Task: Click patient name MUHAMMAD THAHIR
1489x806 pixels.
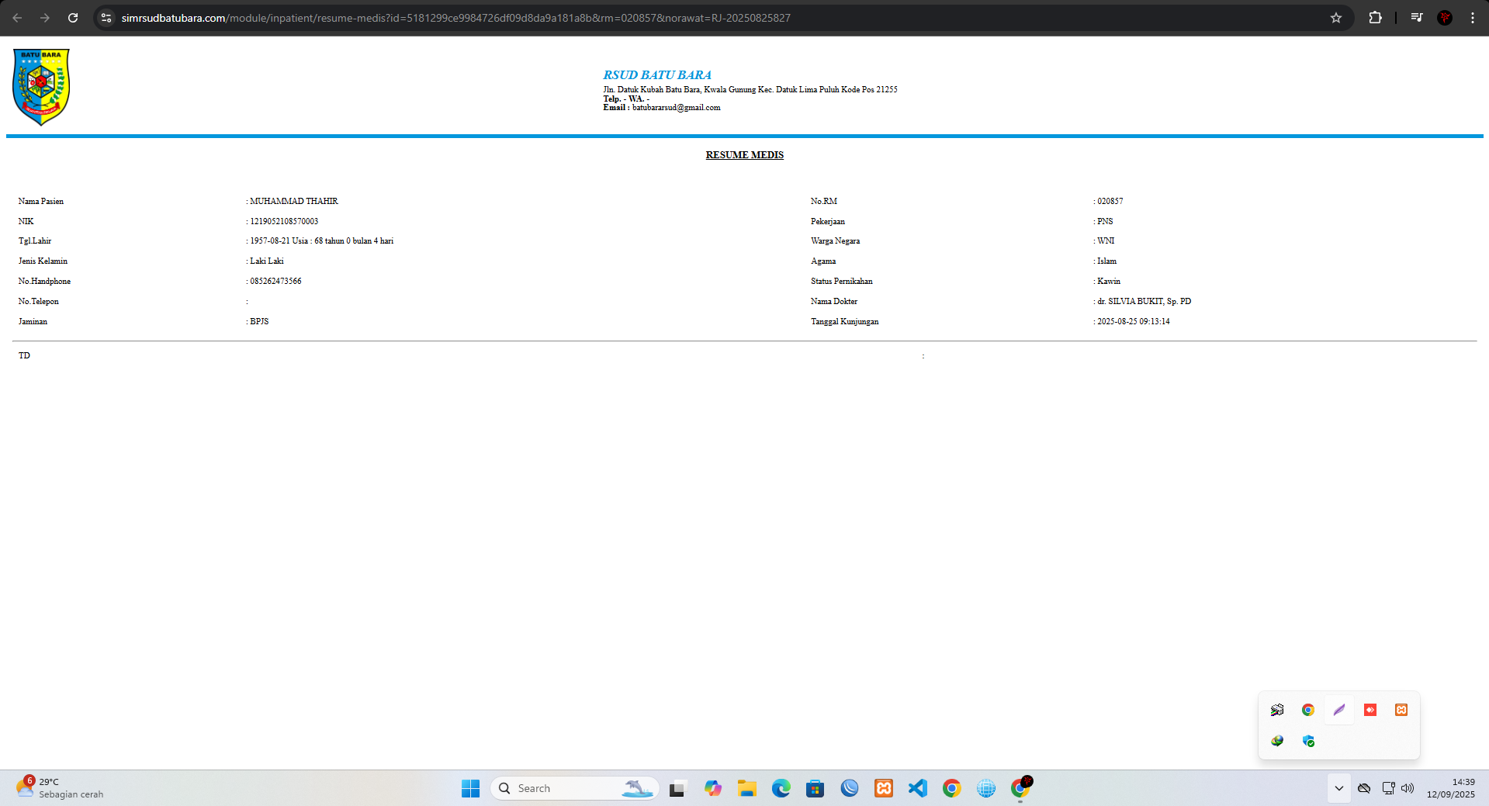Action: tap(294, 202)
